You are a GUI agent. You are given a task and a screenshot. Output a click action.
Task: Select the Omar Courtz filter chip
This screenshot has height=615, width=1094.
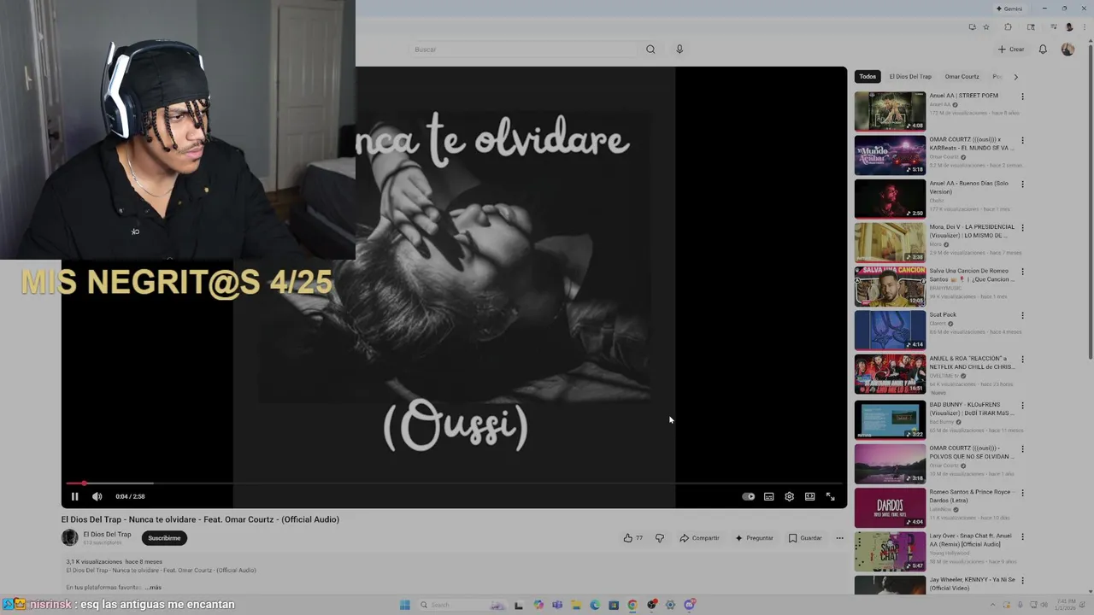point(962,77)
